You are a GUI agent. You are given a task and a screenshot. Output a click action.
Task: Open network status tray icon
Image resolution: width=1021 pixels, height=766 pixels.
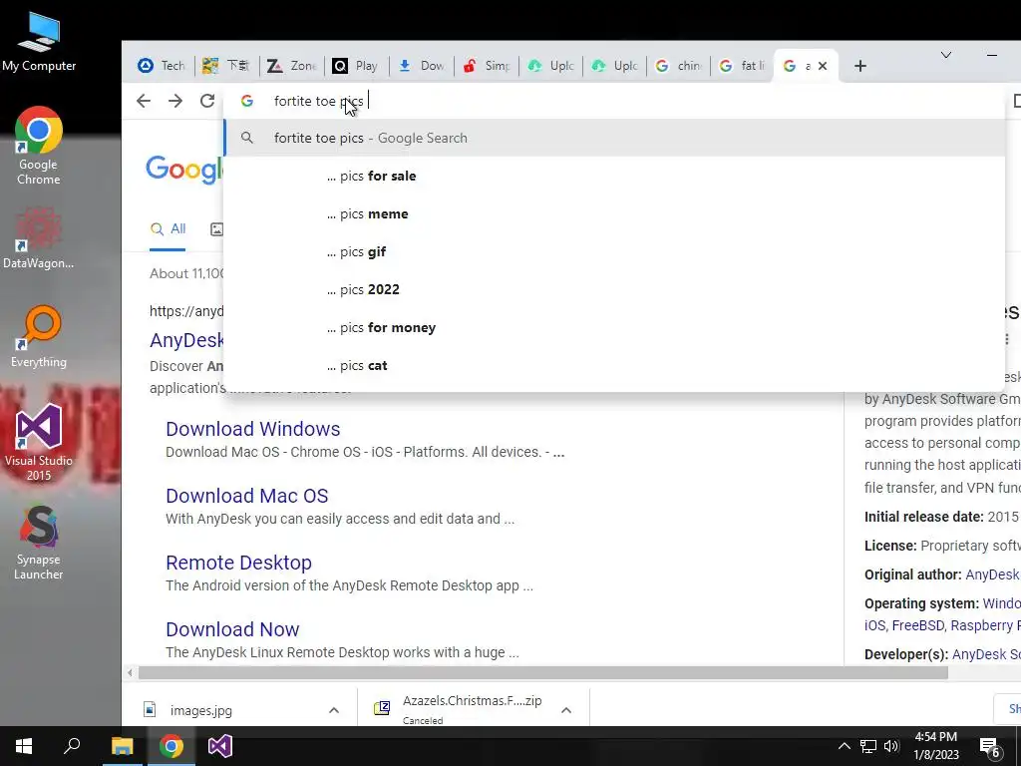click(x=868, y=746)
